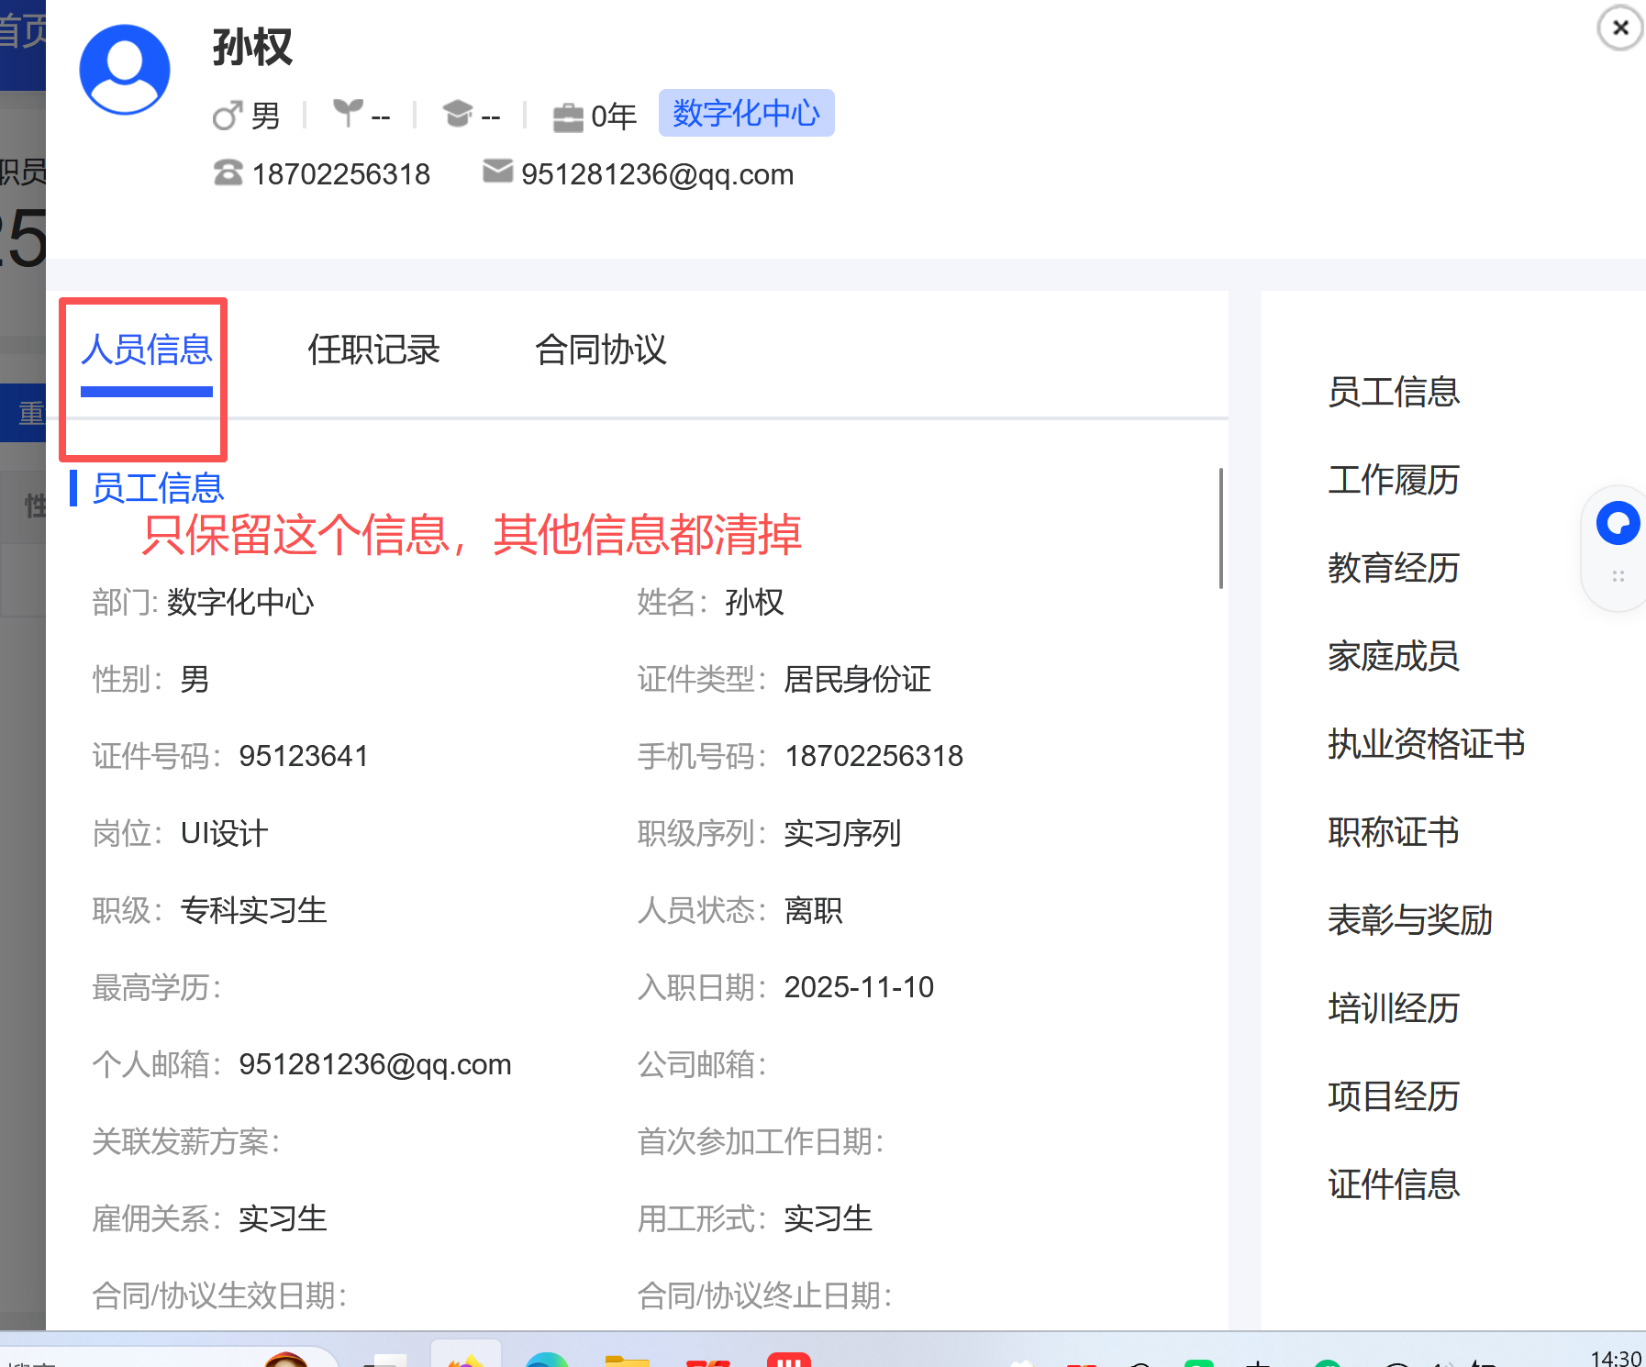The height and width of the screenshot is (1367, 1646).
Task: Go to 证件信息 section
Action: click(x=1394, y=1184)
